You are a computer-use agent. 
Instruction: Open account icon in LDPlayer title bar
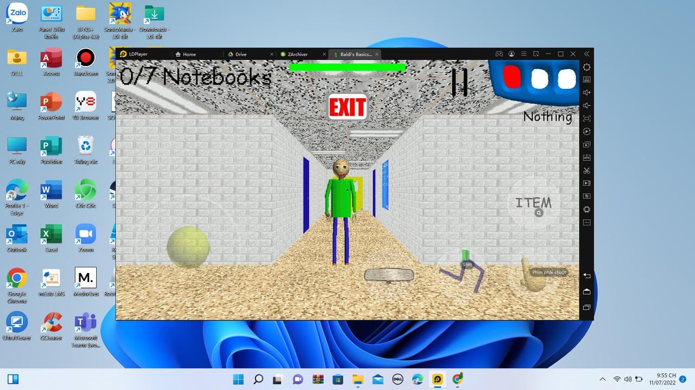[x=511, y=54]
